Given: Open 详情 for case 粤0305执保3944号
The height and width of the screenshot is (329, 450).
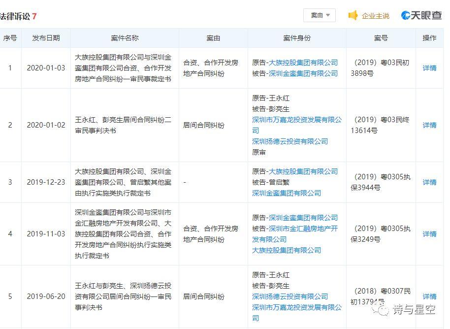Looking at the screenshot, I should (429, 182).
